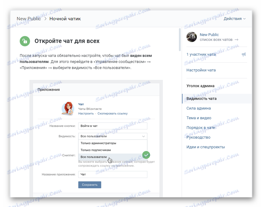This screenshot has width=262, height=207.
Task: Open the Видимость dropdown
Action: coord(113,136)
